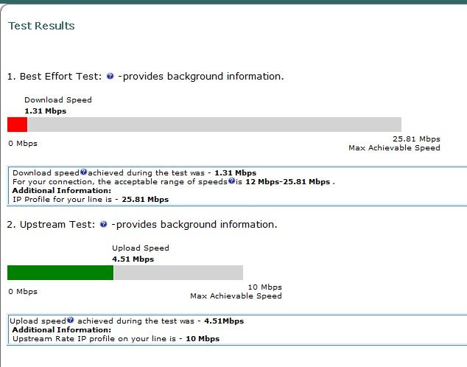Select the bold '1.31 Mbps' above download bar
This screenshot has height=367, width=467.
[45, 111]
